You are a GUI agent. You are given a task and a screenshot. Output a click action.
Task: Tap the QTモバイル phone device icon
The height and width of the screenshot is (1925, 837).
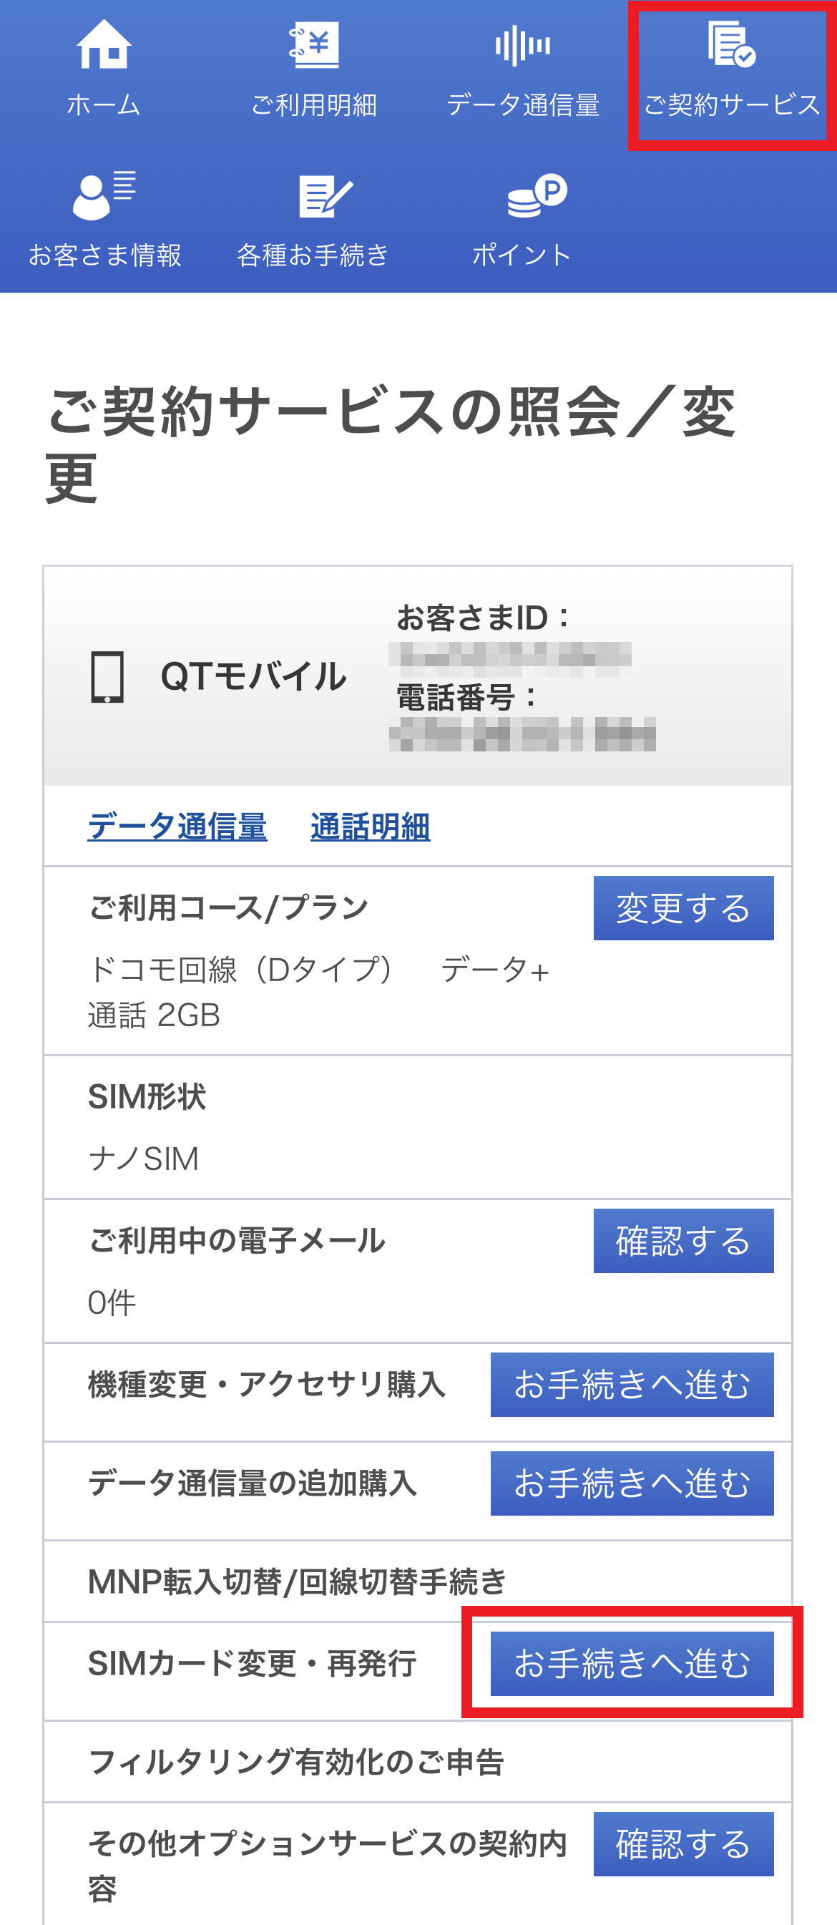tap(107, 677)
